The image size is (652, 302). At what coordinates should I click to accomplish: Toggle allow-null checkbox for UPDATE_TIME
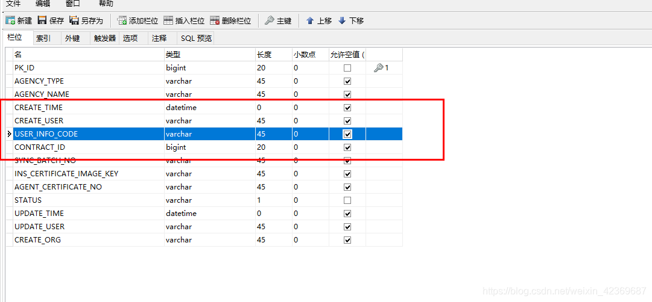347,214
